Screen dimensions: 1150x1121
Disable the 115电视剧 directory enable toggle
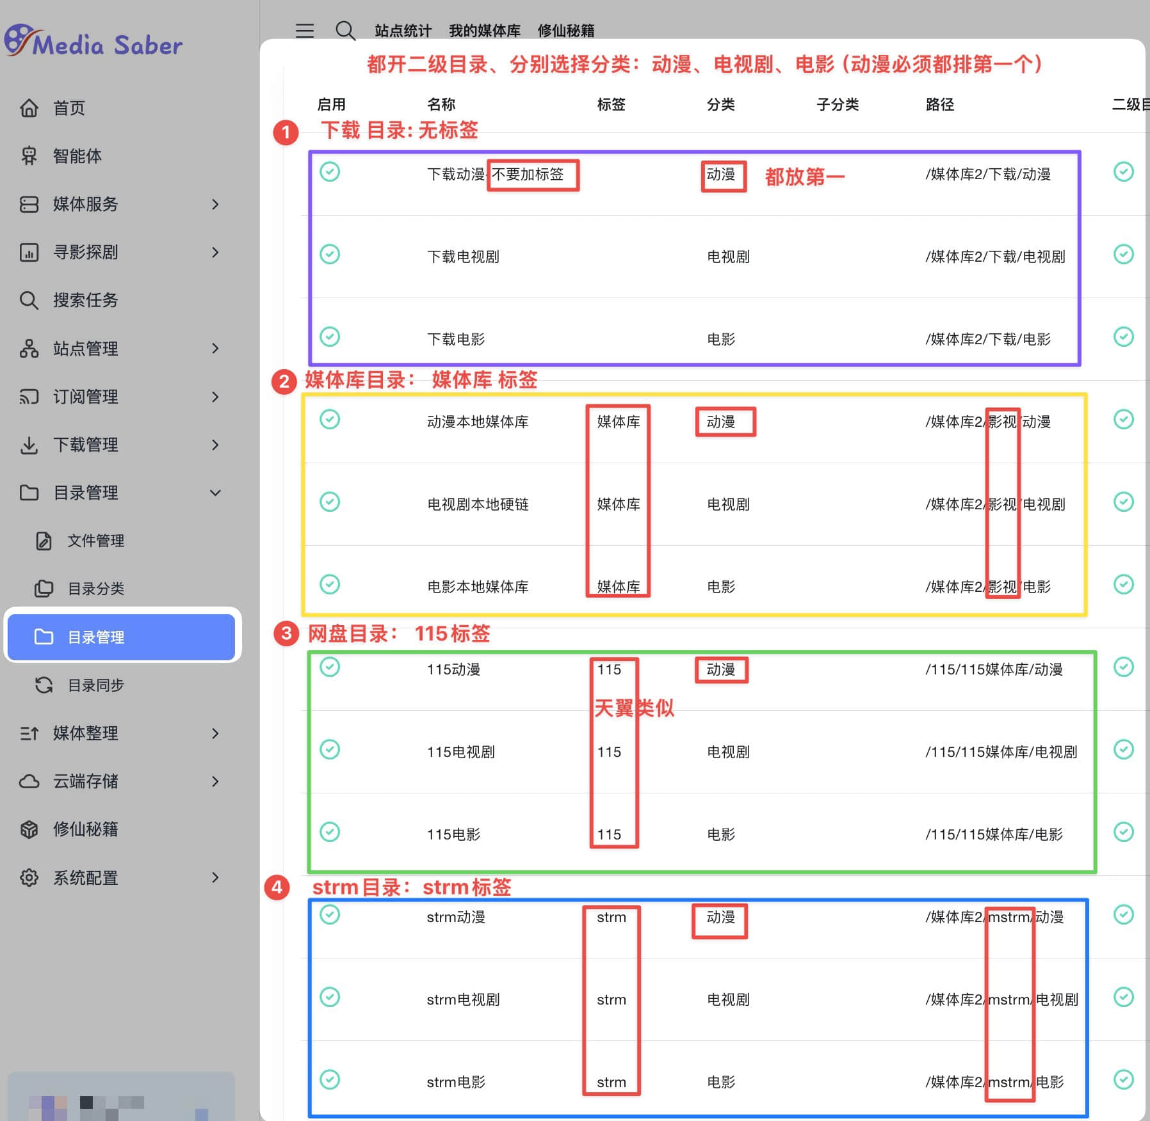(x=330, y=749)
